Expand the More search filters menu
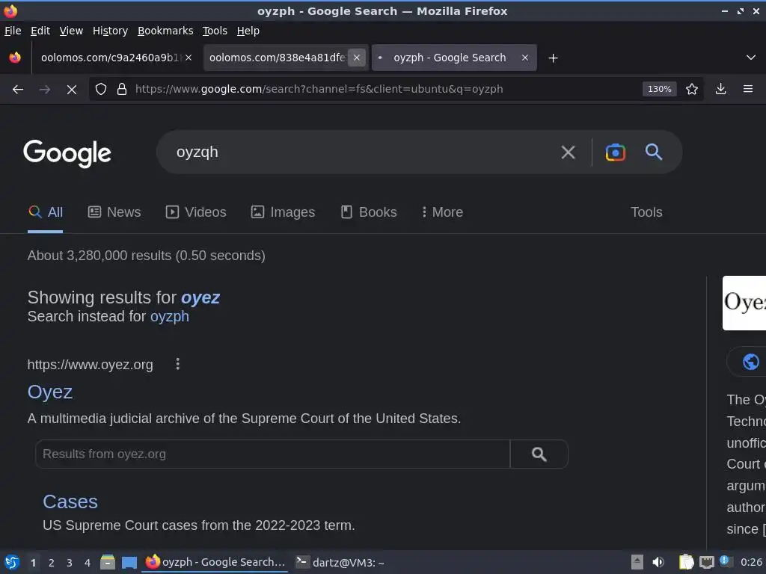Viewport: 766px width, 574px height. click(443, 212)
